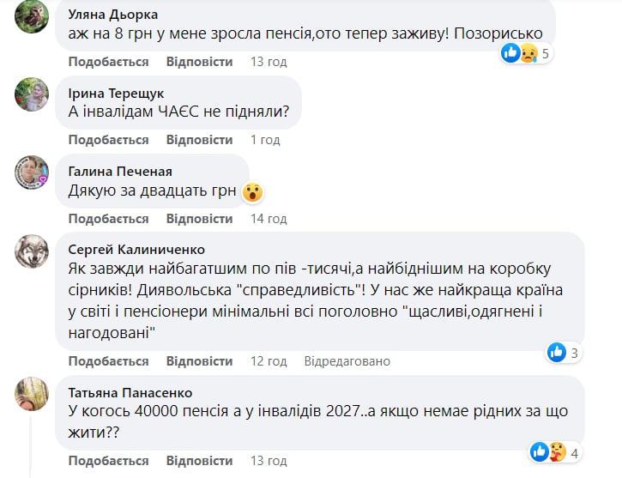
Task: Reply to Галина Печеная's comment
Action: click(x=199, y=219)
